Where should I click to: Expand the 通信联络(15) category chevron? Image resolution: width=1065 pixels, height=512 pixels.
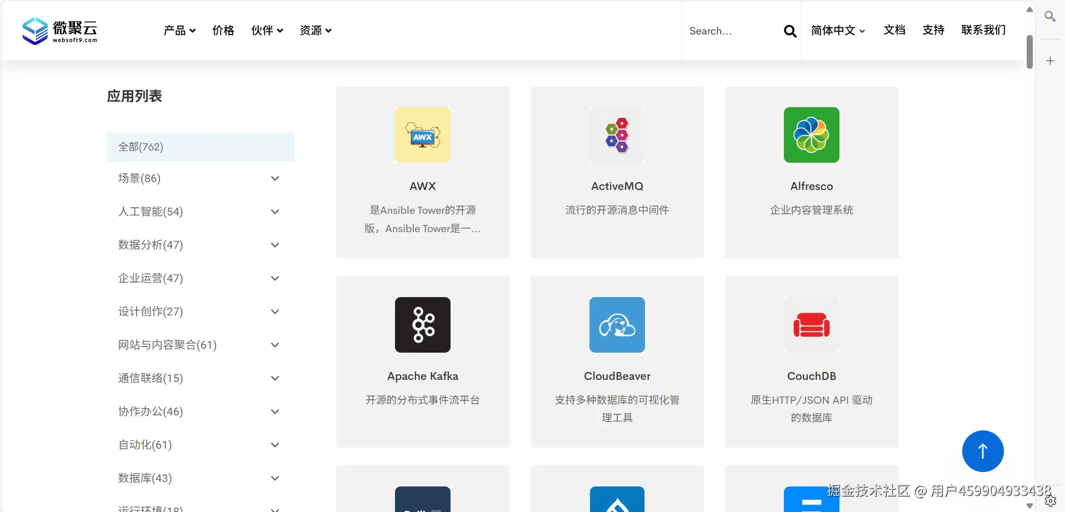[274, 378]
